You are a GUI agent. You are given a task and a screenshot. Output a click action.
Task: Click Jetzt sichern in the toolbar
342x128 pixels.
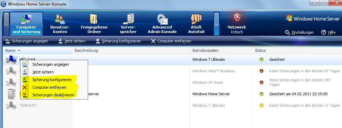pyautogui.click(x=72, y=41)
